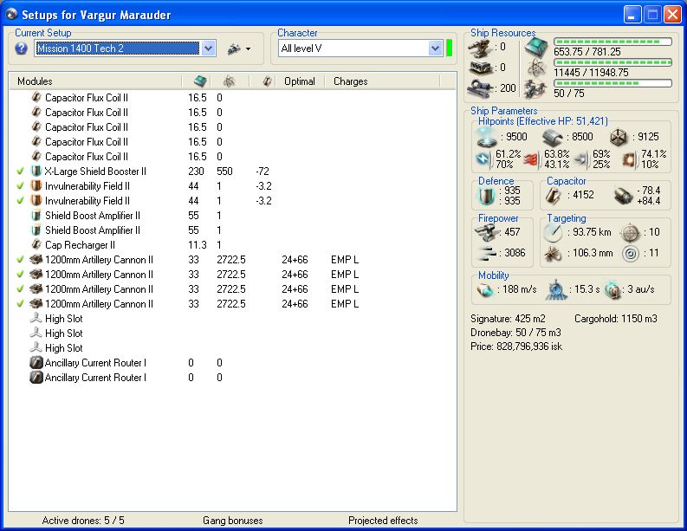
Task: Click the Cap Recharger II module icon
Action: (36, 244)
